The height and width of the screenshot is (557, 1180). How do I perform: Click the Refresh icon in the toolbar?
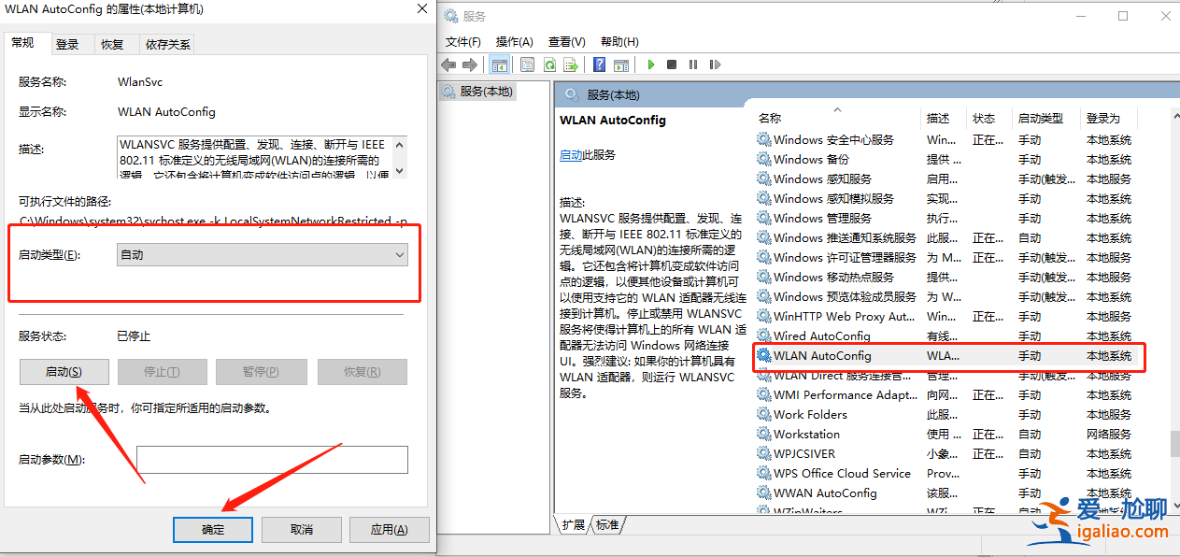pos(549,64)
